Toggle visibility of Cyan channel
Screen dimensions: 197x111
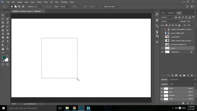click(x=162, y=92)
